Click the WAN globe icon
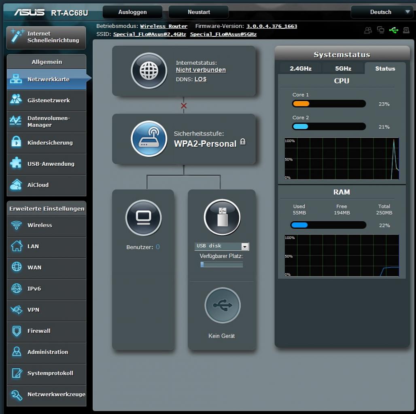Image resolution: width=416 pixels, height=414 pixels. click(x=17, y=267)
